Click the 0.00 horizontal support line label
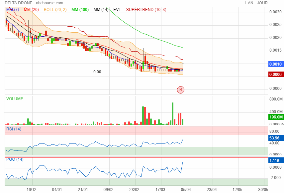Viewport: 284px width, 193px height. (x=97, y=72)
